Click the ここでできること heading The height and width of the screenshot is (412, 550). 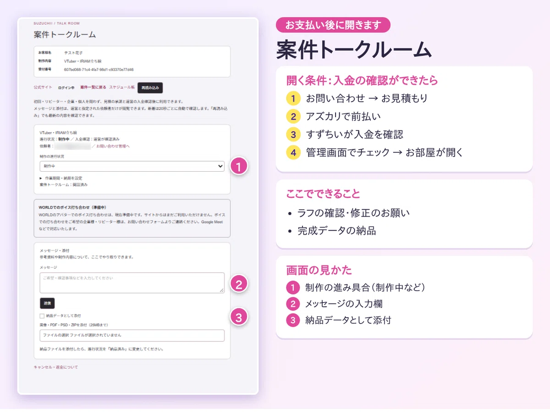click(323, 194)
